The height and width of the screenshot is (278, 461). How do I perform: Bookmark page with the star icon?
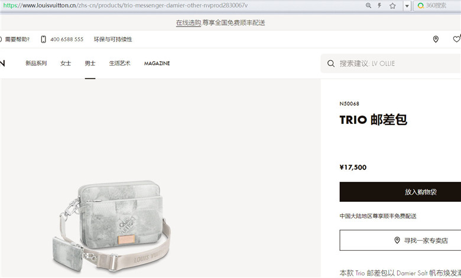coord(392,5)
